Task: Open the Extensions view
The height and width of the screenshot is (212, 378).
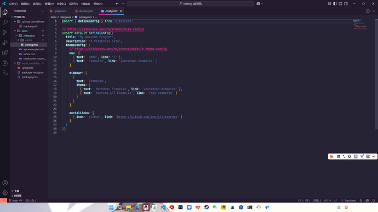Action: click(x=5, y=52)
